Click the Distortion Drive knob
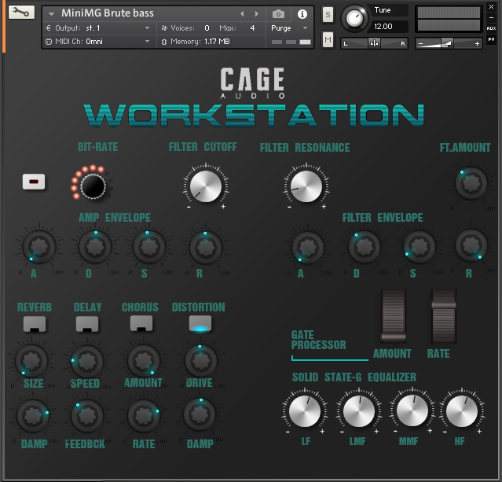The height and width of the screenshot is (482, 502). pos(200,361)
